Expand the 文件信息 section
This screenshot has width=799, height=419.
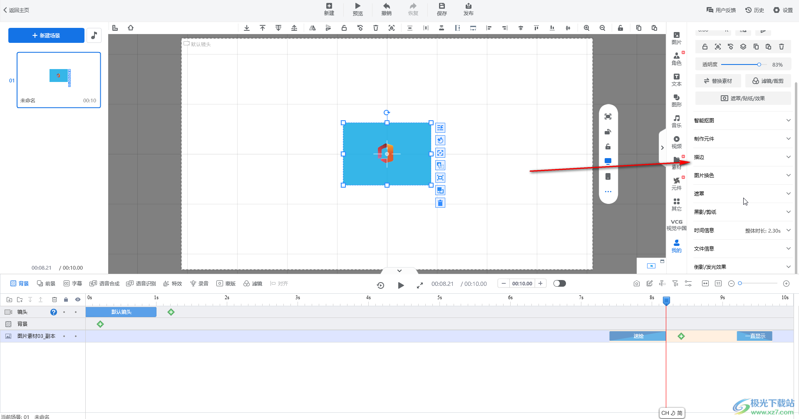[742, 248]
